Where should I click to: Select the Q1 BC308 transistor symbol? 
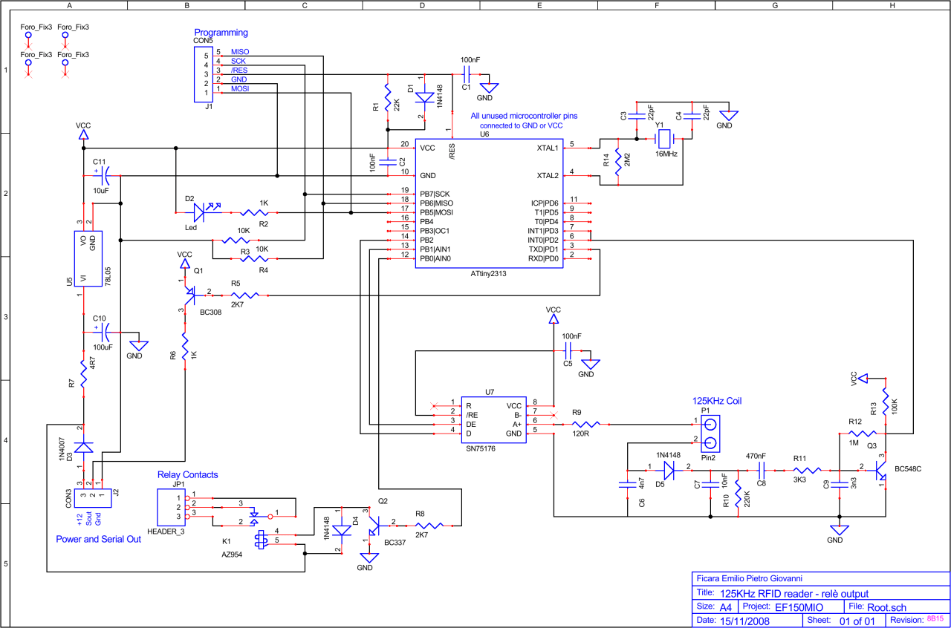click(188, 294)
